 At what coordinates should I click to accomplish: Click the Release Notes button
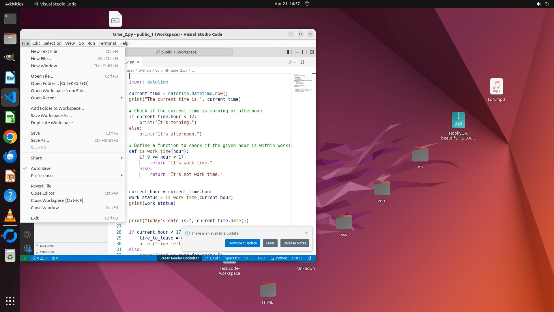coord(295,243)
